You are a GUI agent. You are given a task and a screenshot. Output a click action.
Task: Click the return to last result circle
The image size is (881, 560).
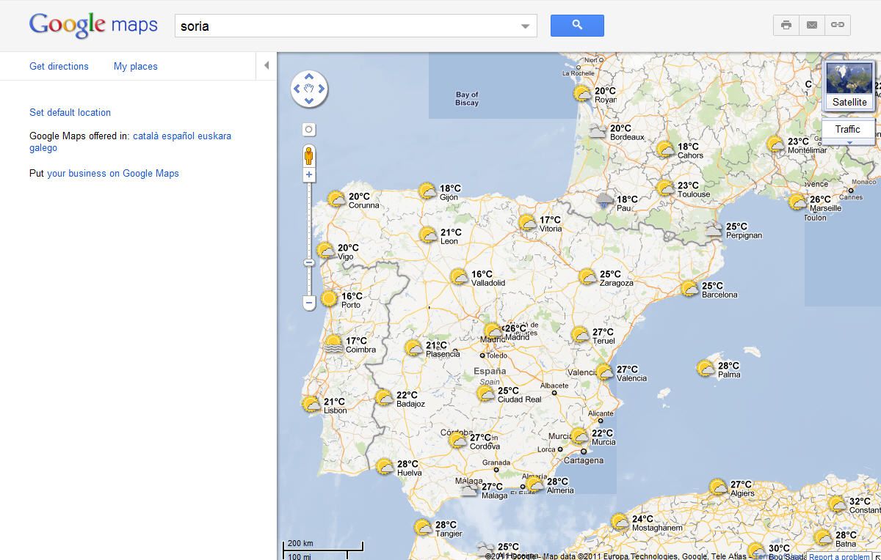[309, 130]
